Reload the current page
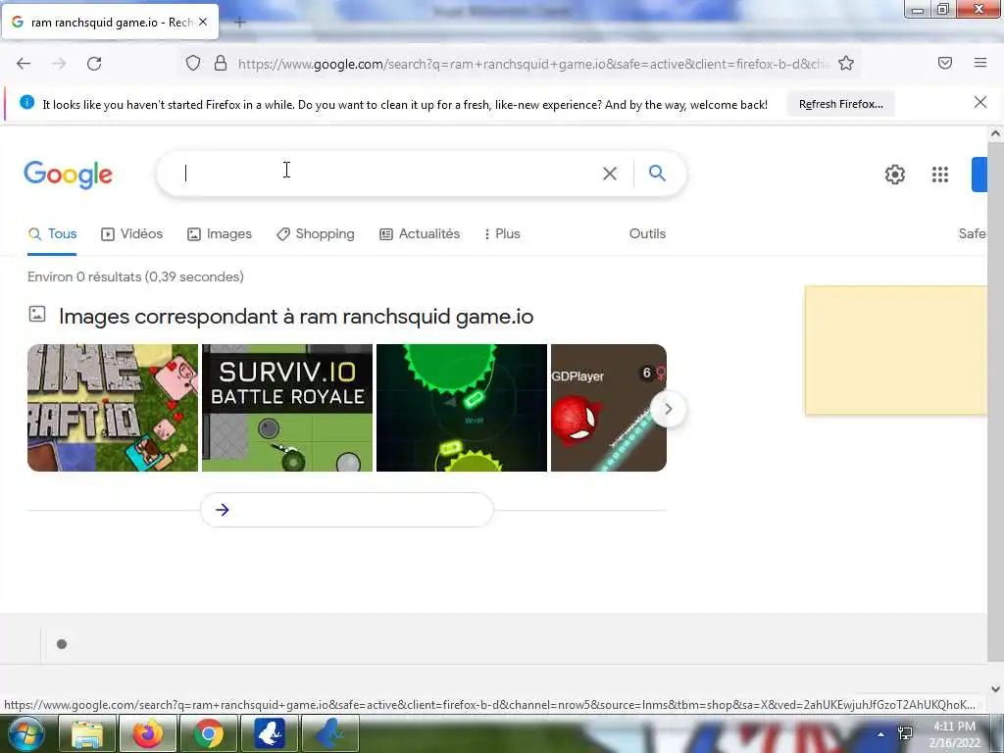The height and width of the screenshot is (753, 1004). click(94, 64)
